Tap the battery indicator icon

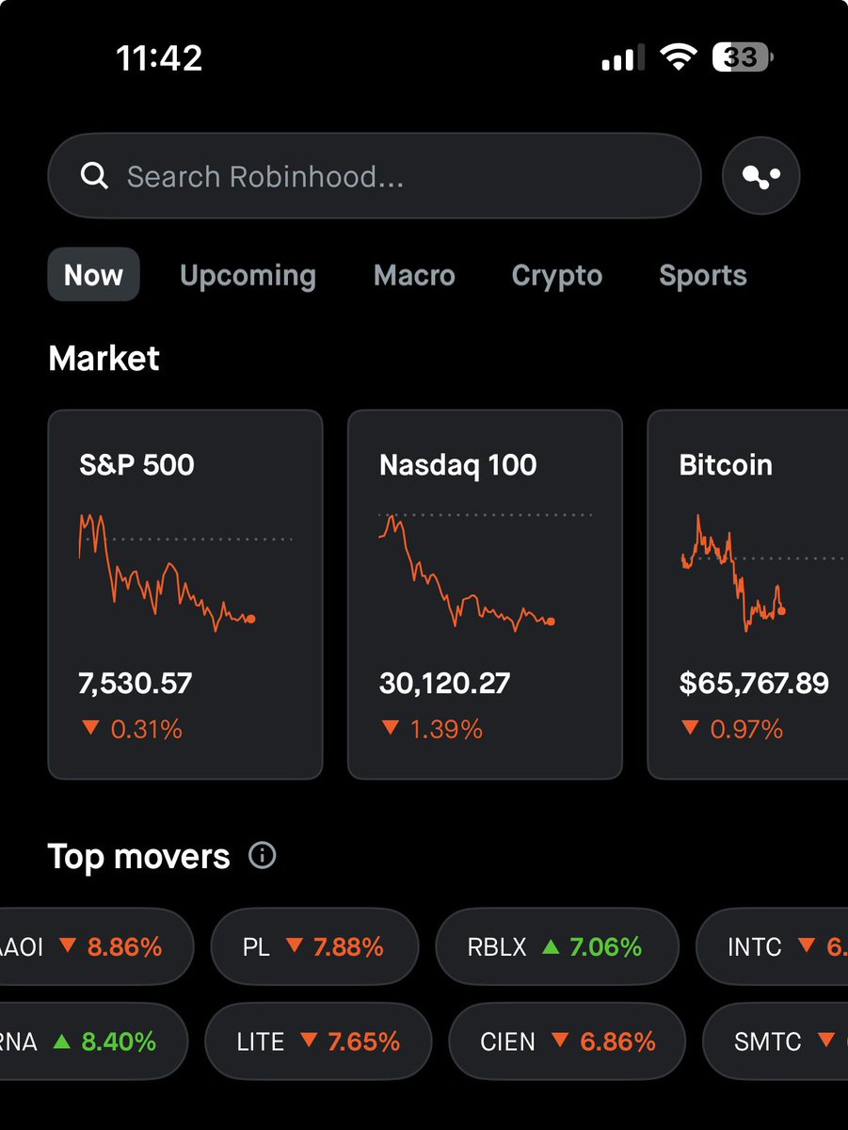tap(744, 58)
